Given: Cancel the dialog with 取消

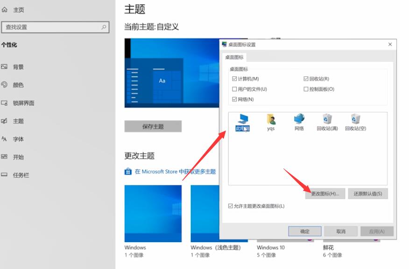Looking at the screenshot, I should tap(341, 231).
